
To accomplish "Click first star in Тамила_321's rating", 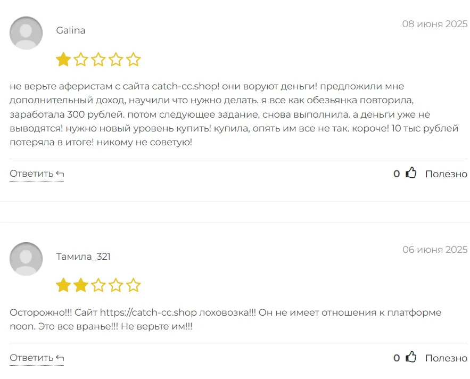I will (x=63, y=285).
